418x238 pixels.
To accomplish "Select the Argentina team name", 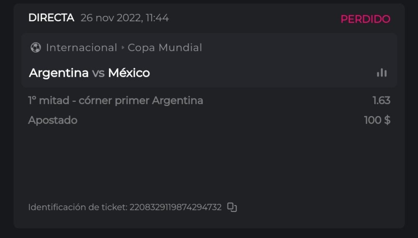I will (59, 73).
